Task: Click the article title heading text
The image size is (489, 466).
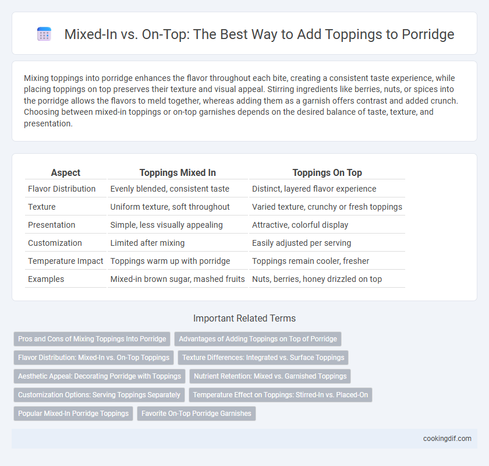Action: click(259, 34)
